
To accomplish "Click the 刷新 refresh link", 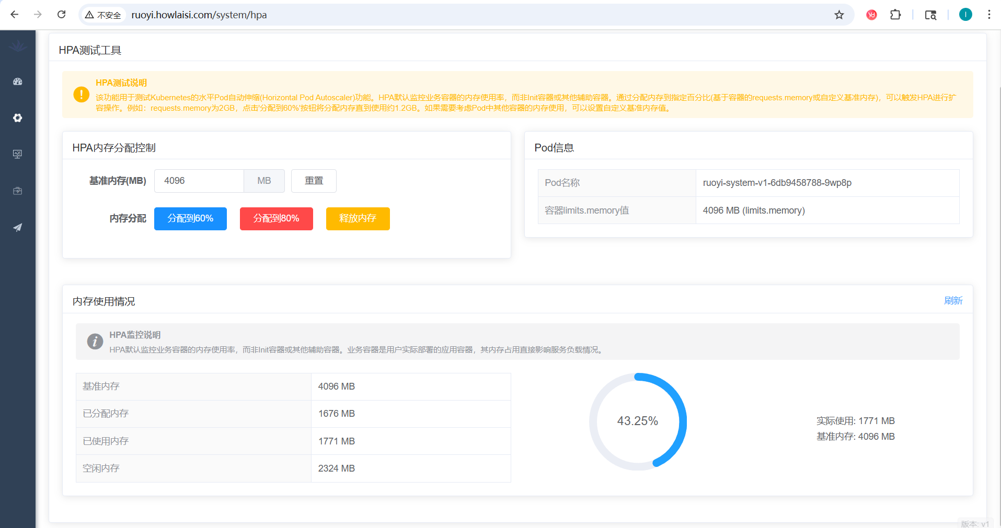I will point(953,301).
